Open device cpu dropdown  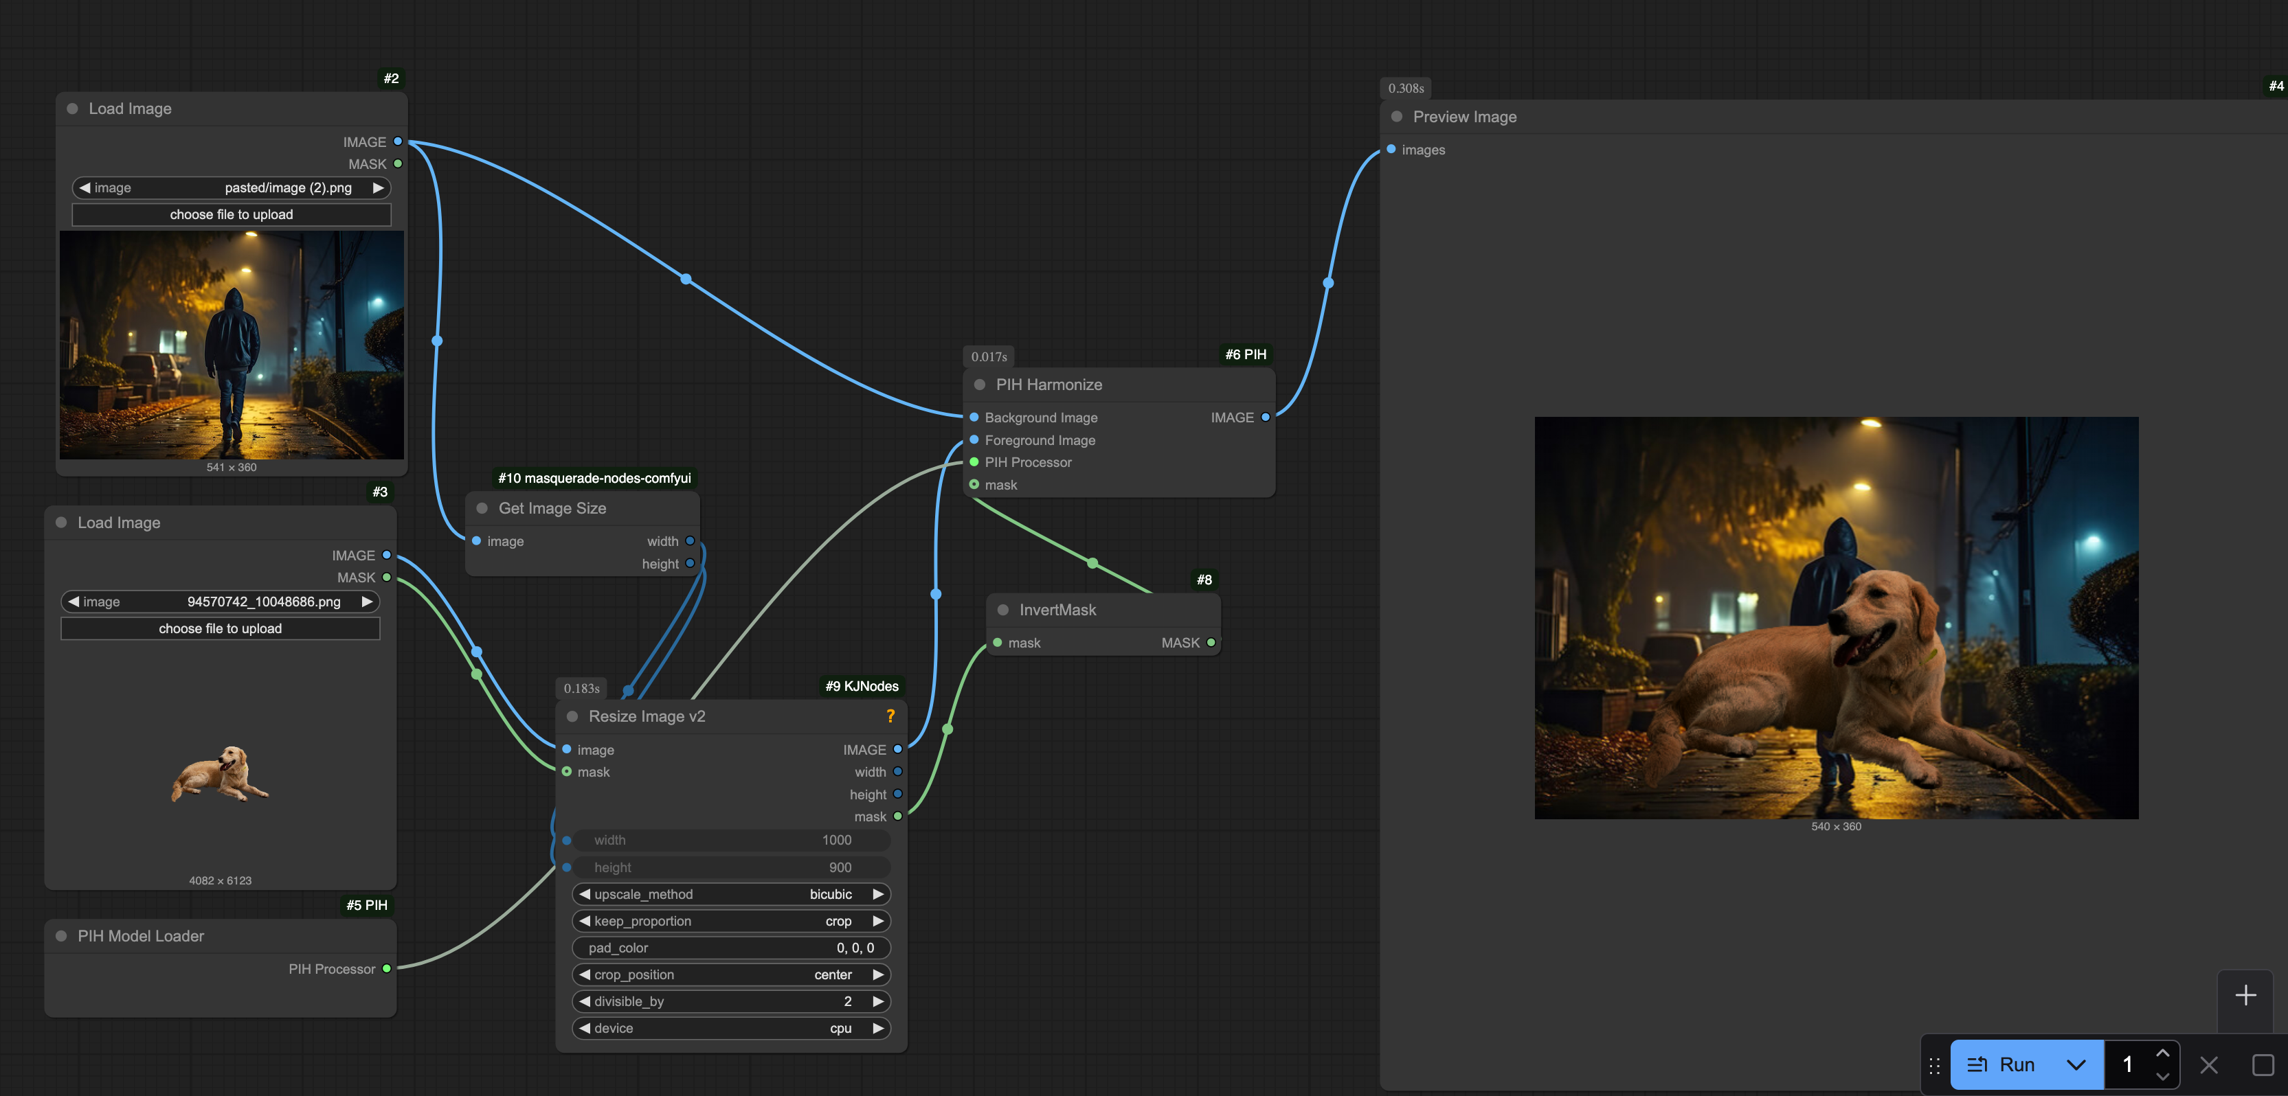coord(731,1027)
